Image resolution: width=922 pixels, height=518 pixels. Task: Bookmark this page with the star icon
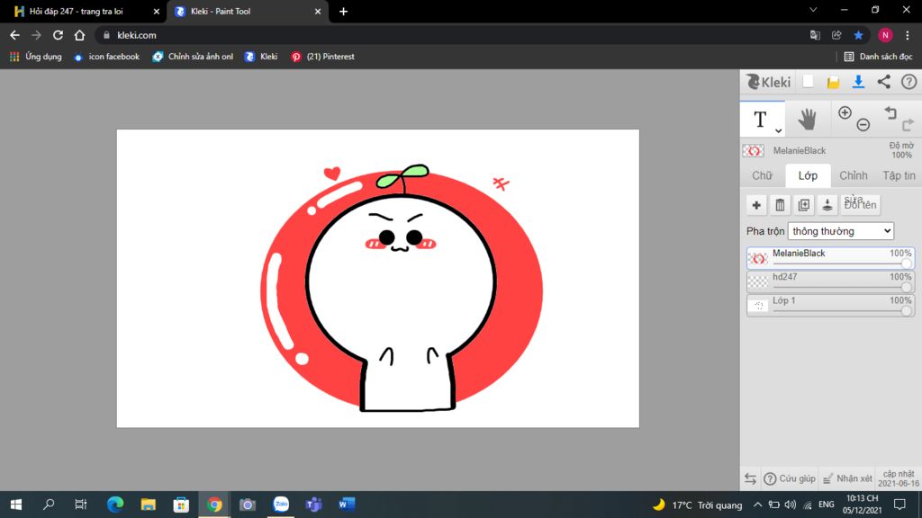point(858,35)
